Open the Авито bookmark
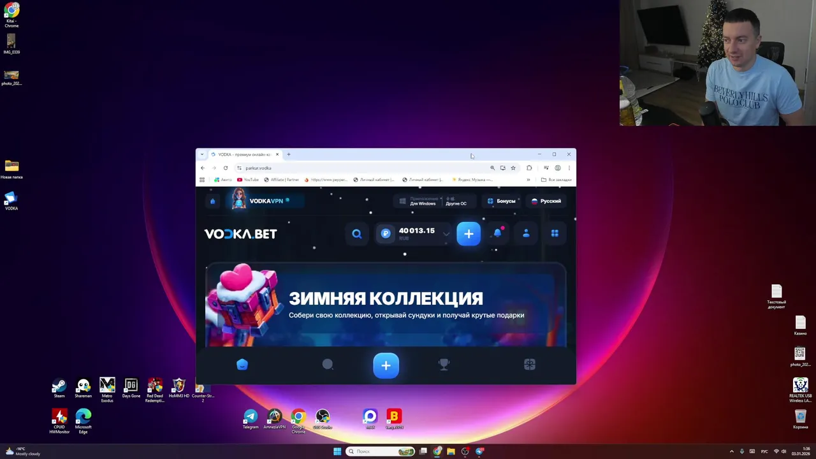 click(222, 180)
